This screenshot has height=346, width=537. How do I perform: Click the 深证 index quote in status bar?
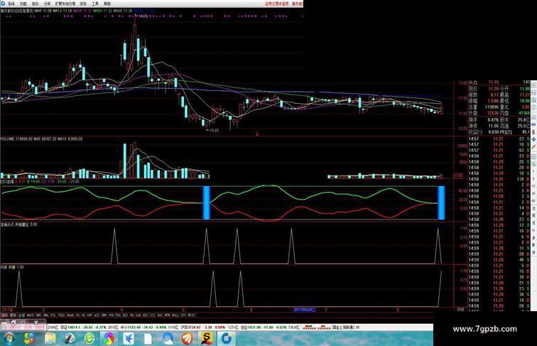tap(89, 327)
